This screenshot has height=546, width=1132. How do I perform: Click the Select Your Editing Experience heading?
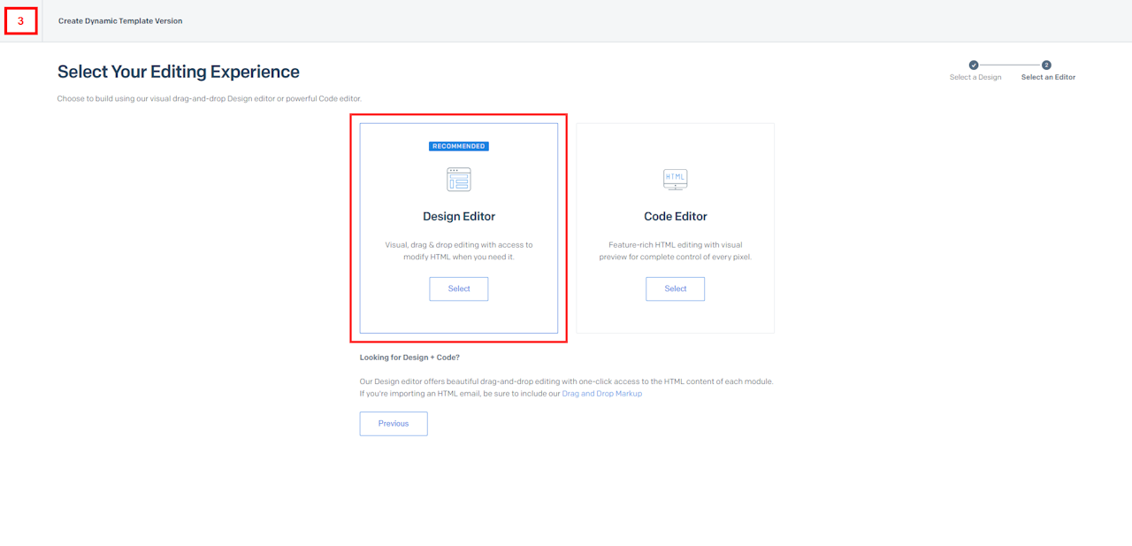coord(179,72)
